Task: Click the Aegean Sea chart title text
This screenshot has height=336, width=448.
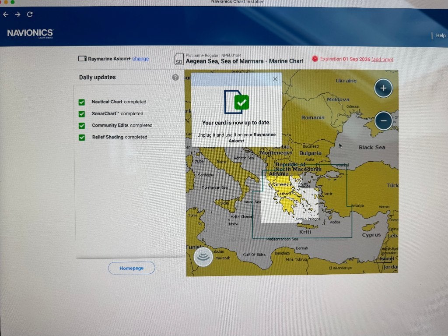Action: (x=244, y=61)
